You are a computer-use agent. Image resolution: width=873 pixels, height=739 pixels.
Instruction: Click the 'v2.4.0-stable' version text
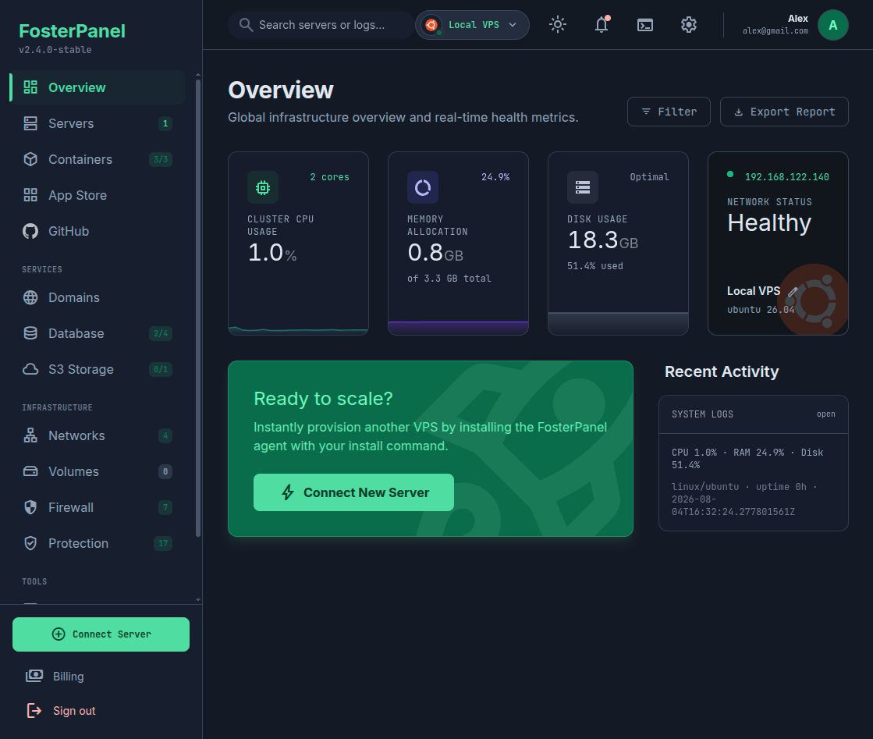(55, 50)
